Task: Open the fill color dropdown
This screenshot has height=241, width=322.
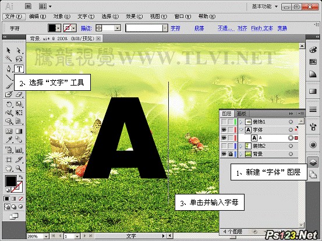Action: [x=58, y=28]
